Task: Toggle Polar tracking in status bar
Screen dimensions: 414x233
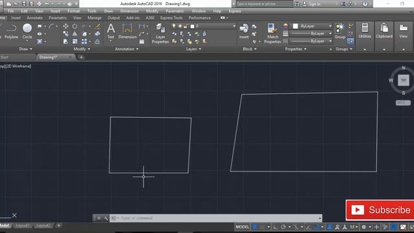Action: coord(283,227)
